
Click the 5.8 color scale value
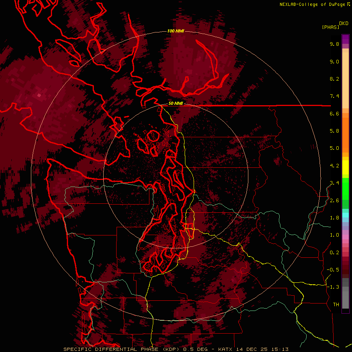[334, 131]
